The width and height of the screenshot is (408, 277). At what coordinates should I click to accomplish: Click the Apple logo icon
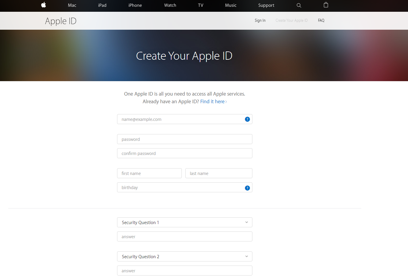pyautogui.click(x=44, y=5)
